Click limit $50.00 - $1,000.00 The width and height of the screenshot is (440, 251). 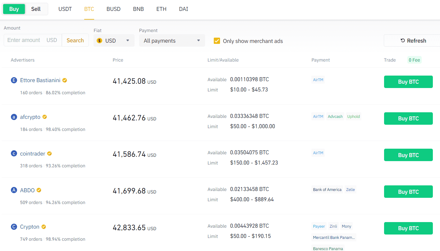click(253, 127)
